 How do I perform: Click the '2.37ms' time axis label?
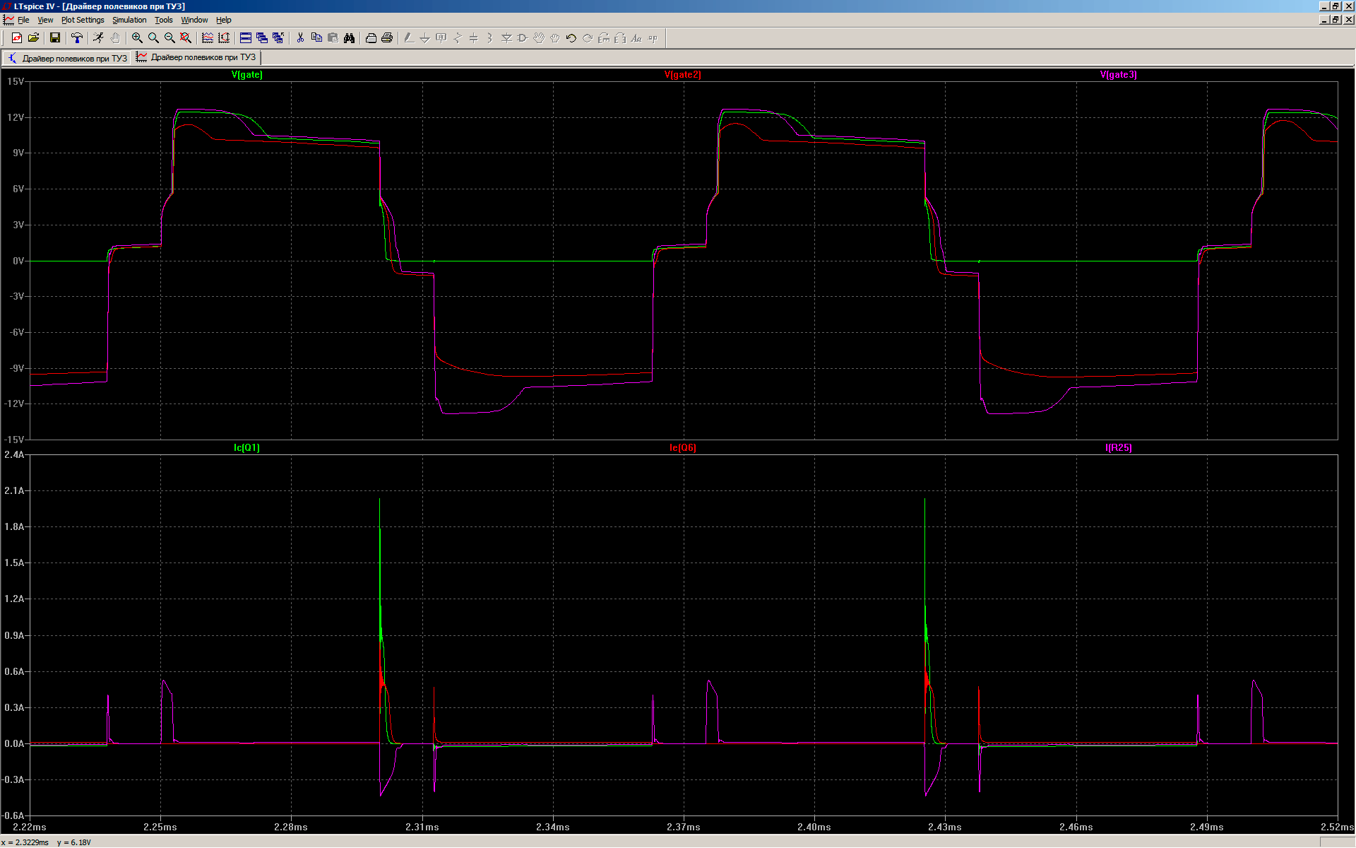pos(684,827)
